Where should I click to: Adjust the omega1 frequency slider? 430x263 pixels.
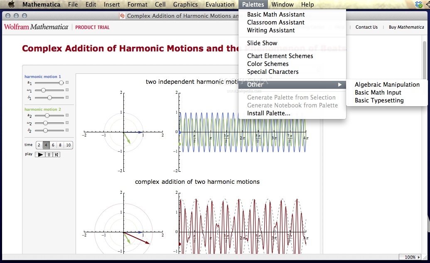[x=43, y=90]
